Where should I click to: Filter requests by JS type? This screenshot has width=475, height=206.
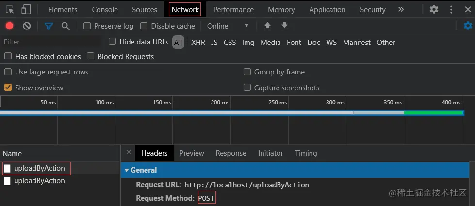click(x=214, y=42)
